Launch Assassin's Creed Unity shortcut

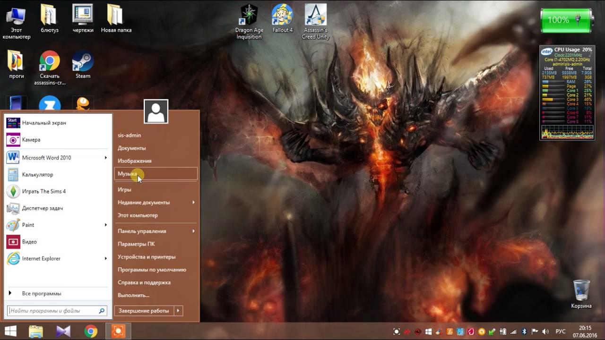[x=316, y=22]
